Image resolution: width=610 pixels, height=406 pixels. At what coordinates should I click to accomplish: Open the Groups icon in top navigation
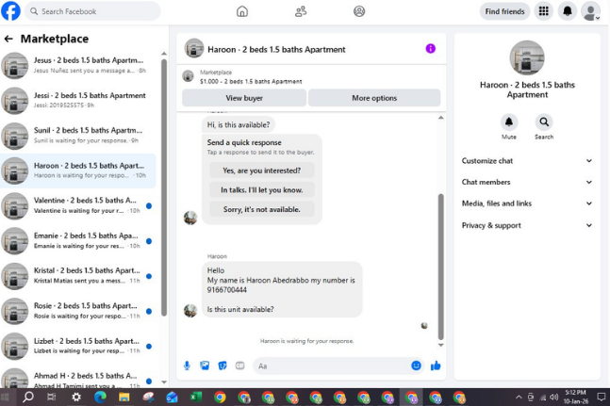coord(359,11)
